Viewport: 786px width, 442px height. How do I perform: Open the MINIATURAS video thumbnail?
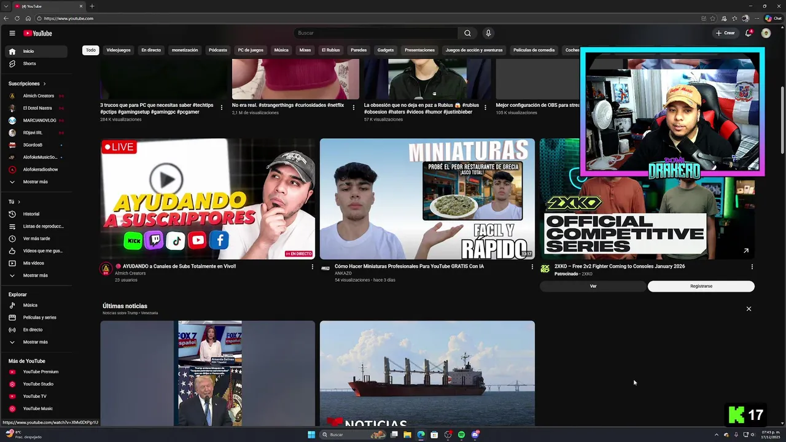point(427,199)
